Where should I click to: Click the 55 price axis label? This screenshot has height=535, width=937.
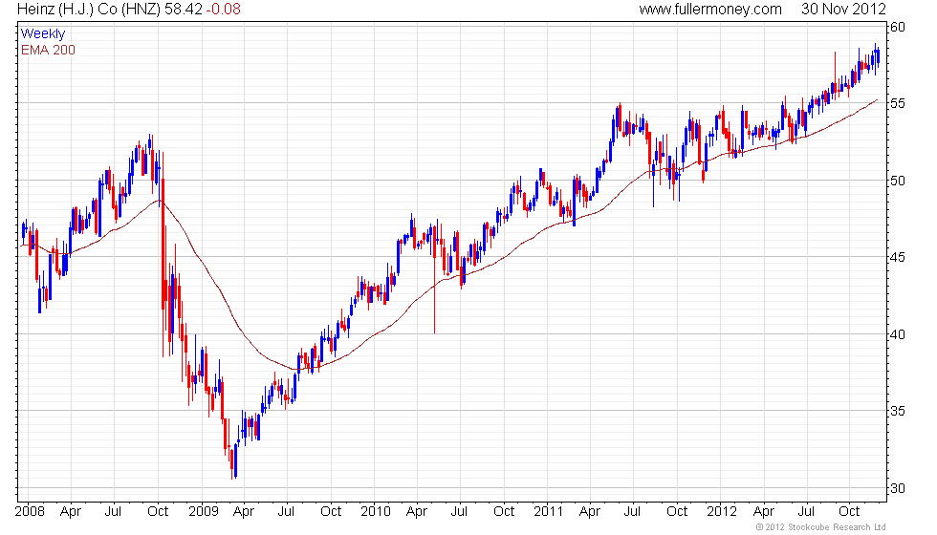[898, 103]
